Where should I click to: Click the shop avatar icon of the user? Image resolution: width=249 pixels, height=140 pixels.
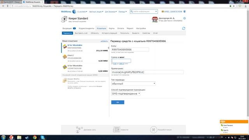point(155,19)
